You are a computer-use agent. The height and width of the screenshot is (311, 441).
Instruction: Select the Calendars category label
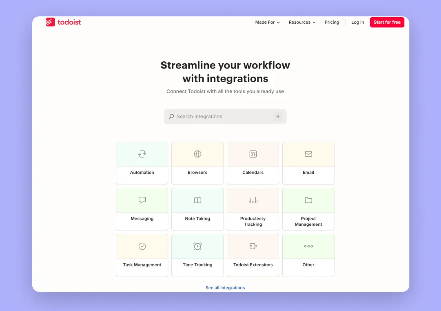point(253,172)
